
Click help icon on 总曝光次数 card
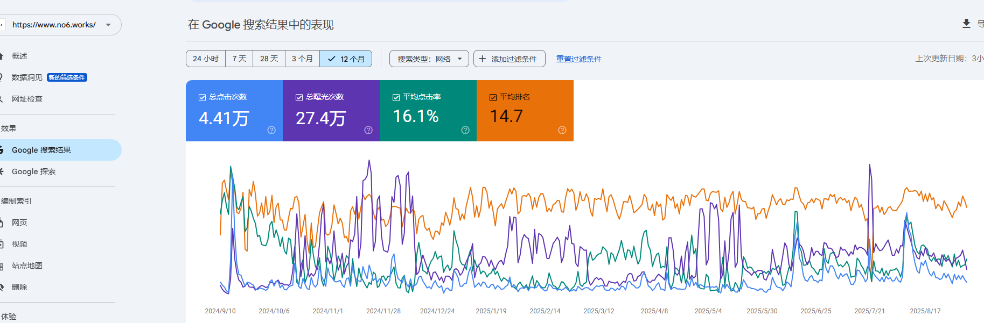(x=368, y=130)
